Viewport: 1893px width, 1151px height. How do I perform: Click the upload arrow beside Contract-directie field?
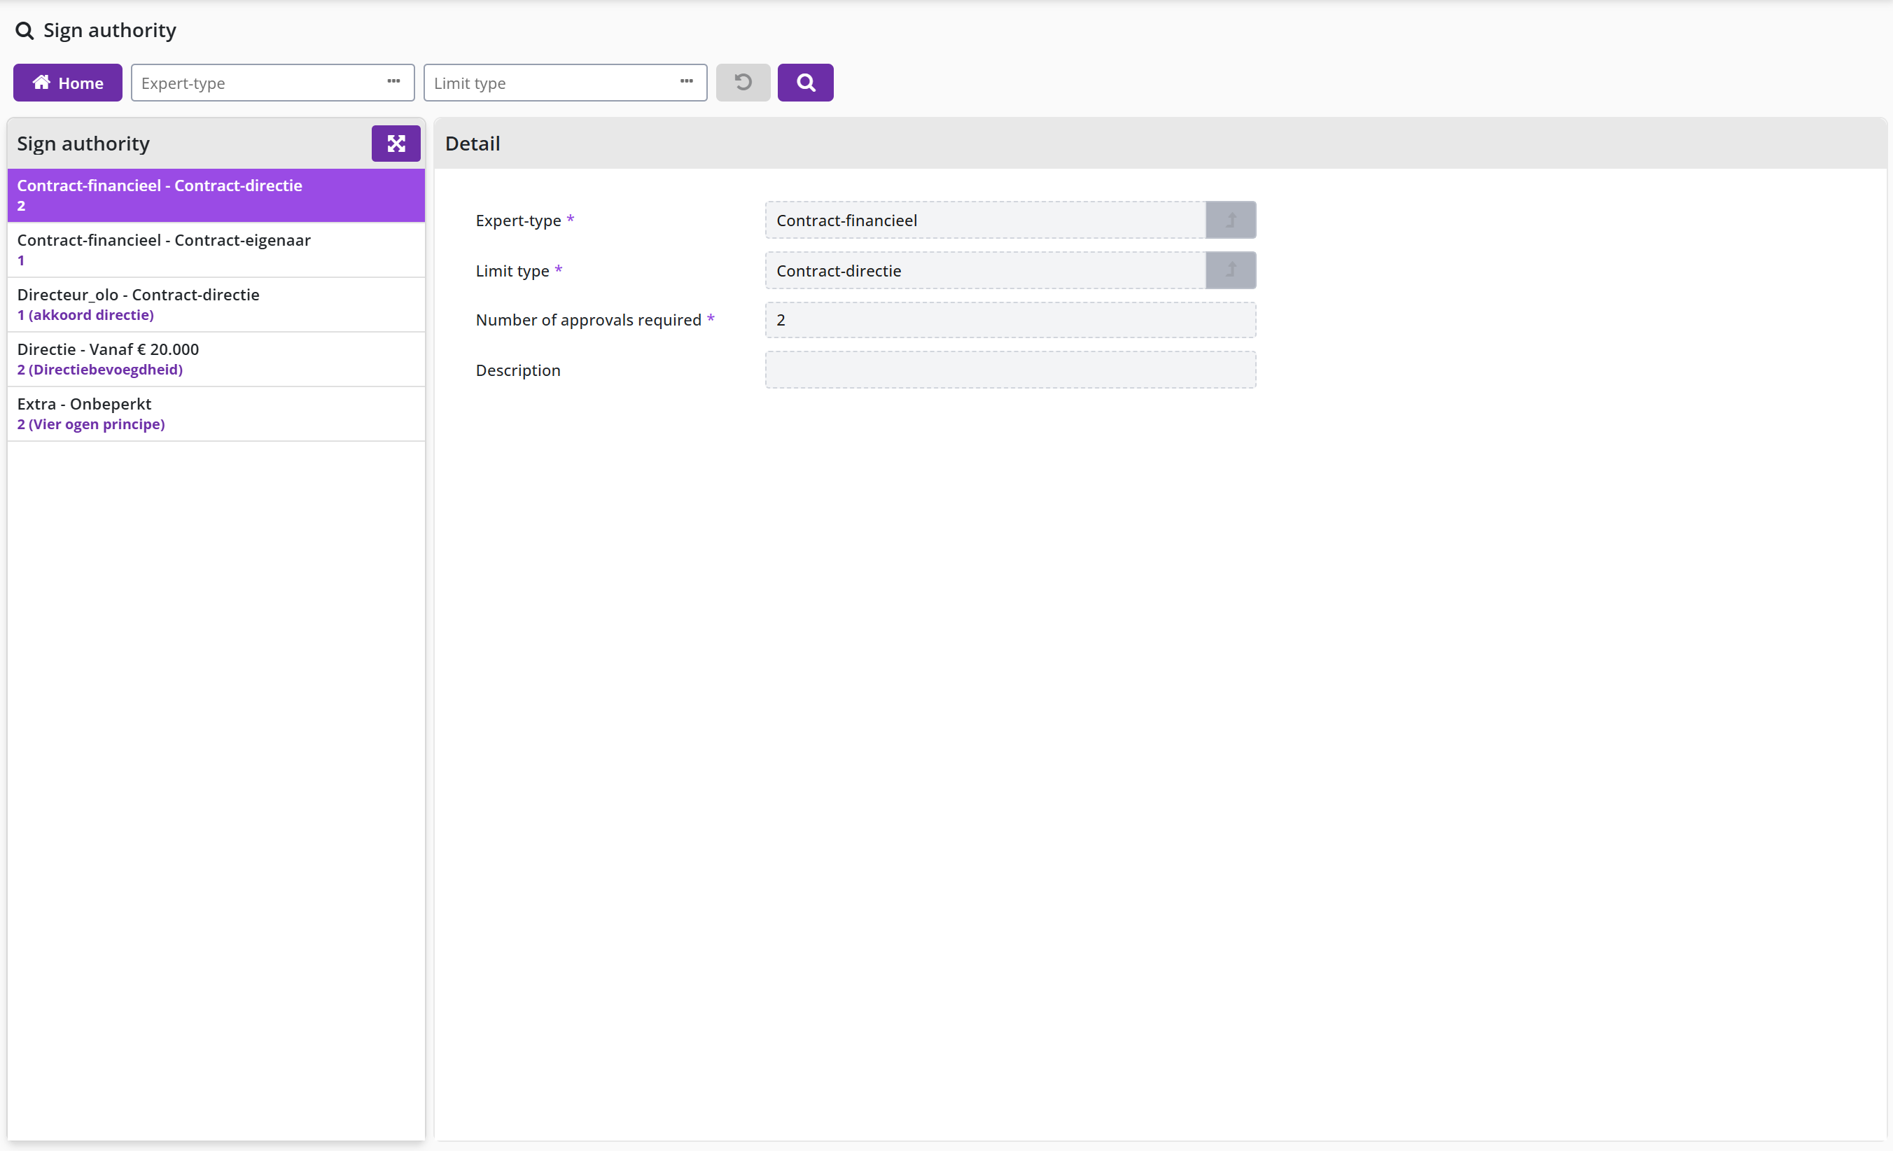tap(1231, 270)
